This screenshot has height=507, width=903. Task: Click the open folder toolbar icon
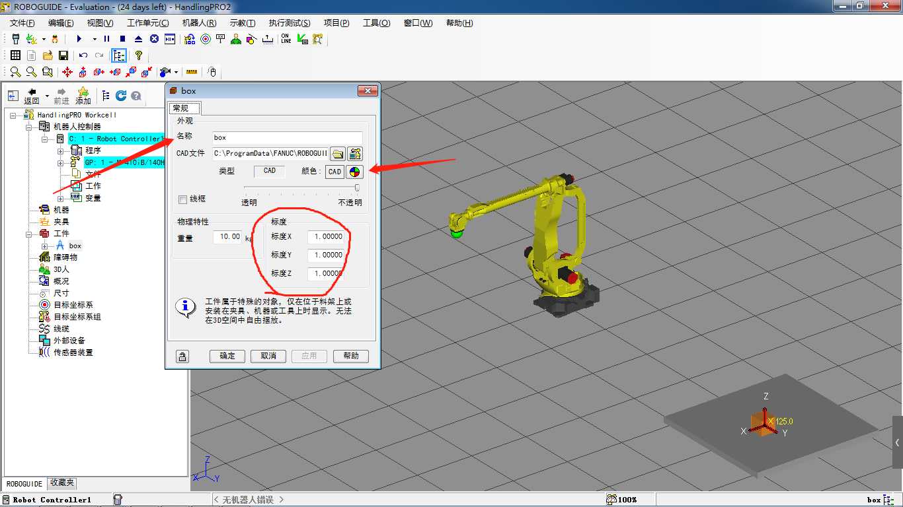(48, 55)
